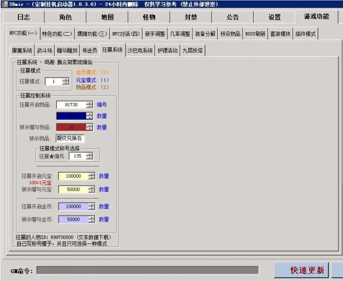Click the red 被杀赠与物品 quantity field

[x=71, y=127]
